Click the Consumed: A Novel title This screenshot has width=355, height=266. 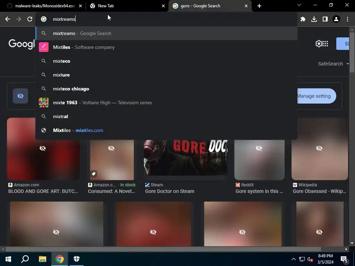(111, 191)
